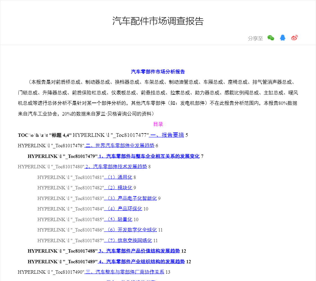Click text HYPERLINK \l "_Toc81017481"

[71, 177]
